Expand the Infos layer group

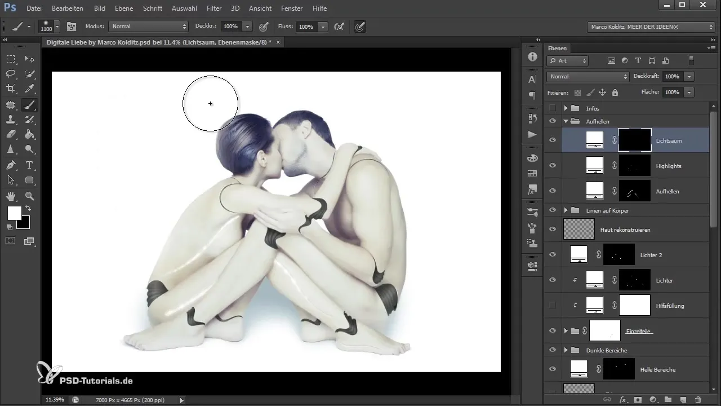click(566, 108)
